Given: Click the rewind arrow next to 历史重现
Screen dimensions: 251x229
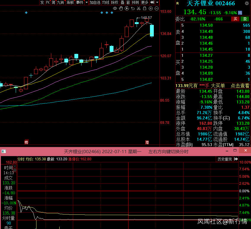Looking at the screenshot, I should coord(236,159).
